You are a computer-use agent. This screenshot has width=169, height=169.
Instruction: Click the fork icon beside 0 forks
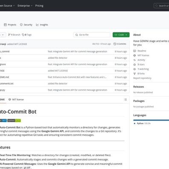134,73
